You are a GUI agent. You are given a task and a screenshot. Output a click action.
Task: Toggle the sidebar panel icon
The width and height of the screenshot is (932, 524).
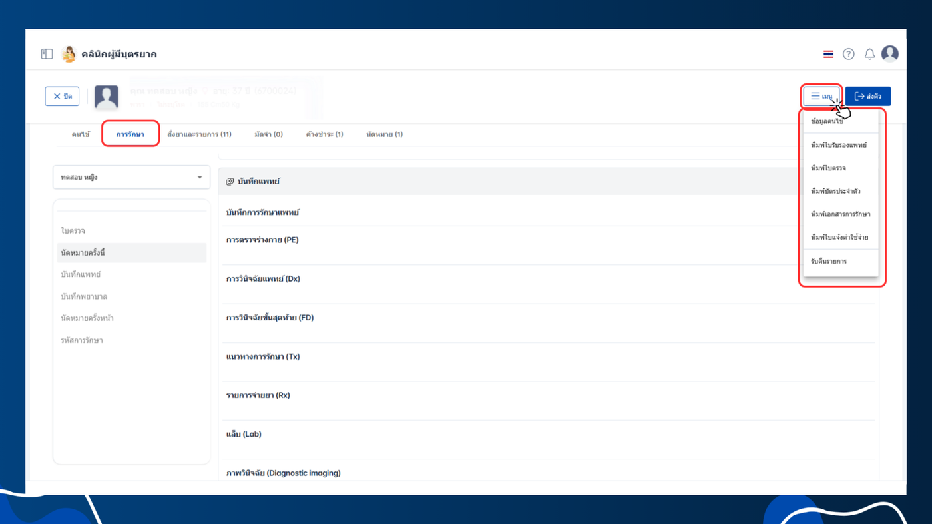47,54
